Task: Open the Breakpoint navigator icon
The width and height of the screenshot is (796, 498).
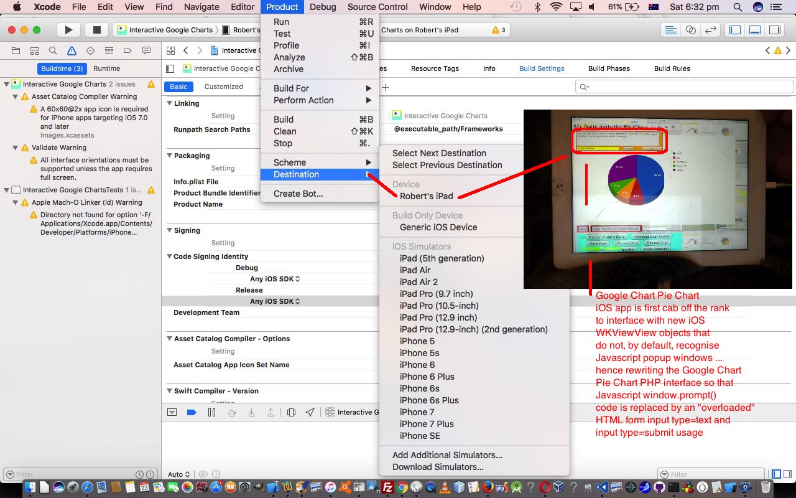Action: pos(128,50)
